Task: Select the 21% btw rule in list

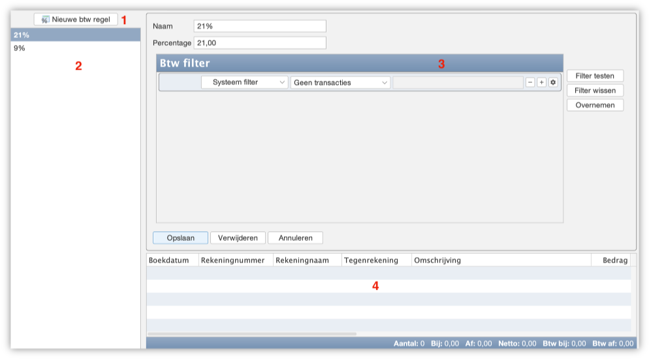Action: coord(75,35)
